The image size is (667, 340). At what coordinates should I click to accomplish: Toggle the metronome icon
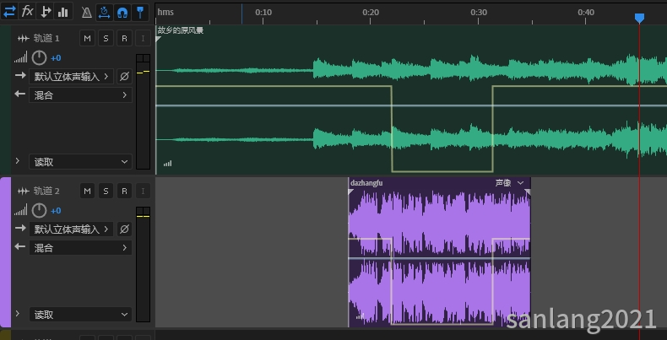pos(87,12)
